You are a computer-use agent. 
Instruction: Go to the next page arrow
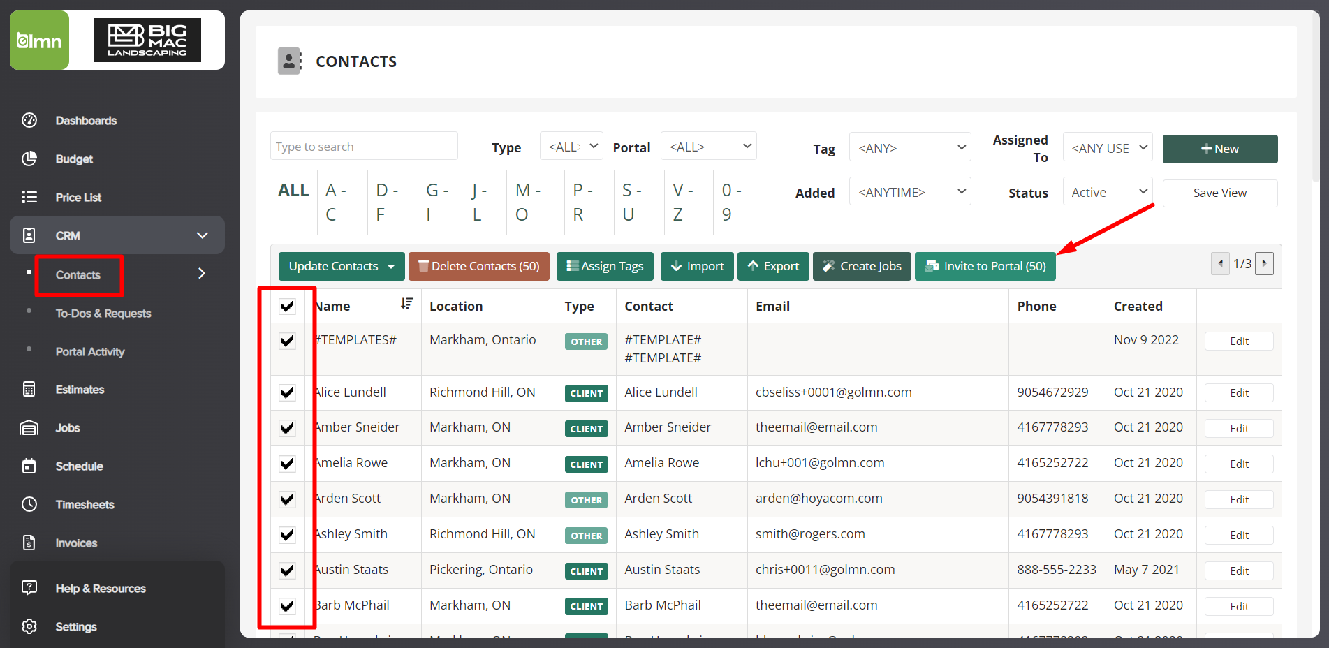click(x=1265, y=263)
